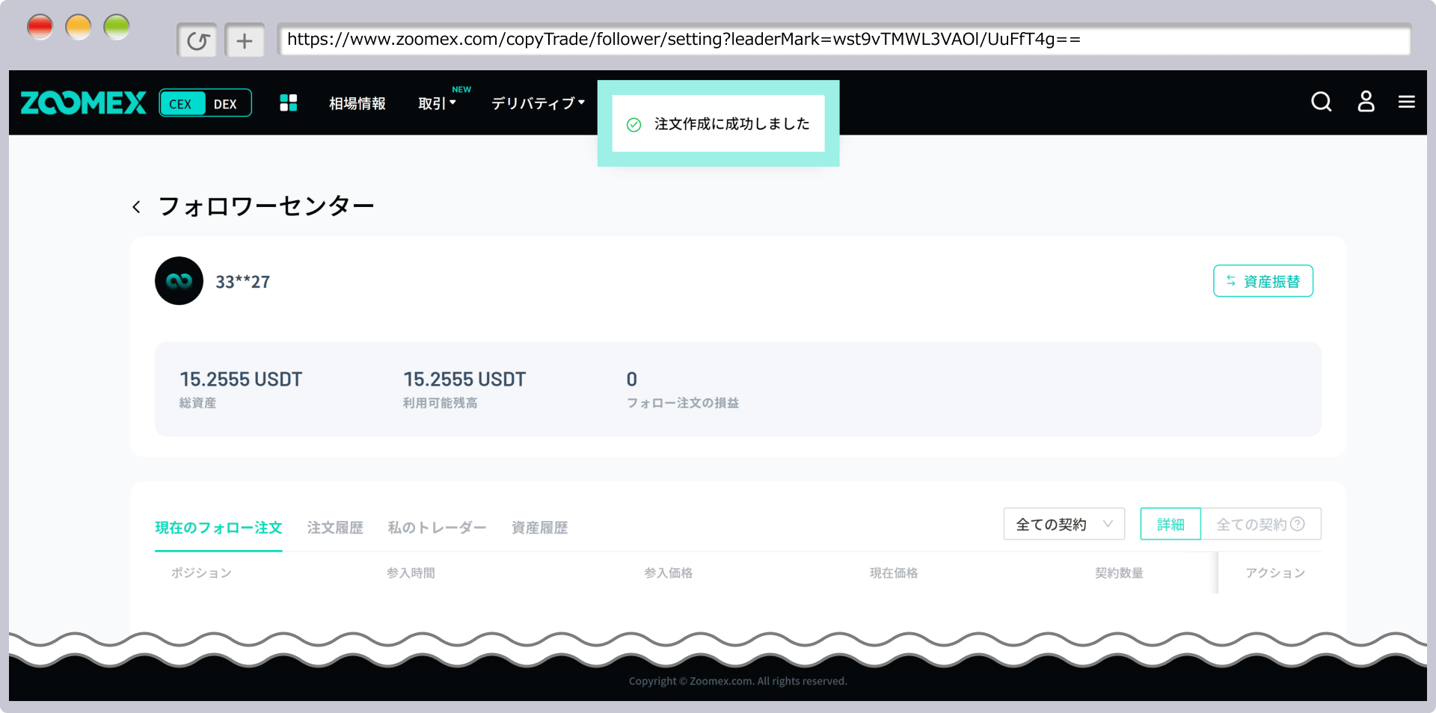Click the 15.2555 USDT 総資産 value

pos(241,379)
